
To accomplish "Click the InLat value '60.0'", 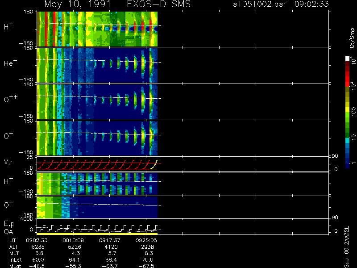I will coord(38,260).
